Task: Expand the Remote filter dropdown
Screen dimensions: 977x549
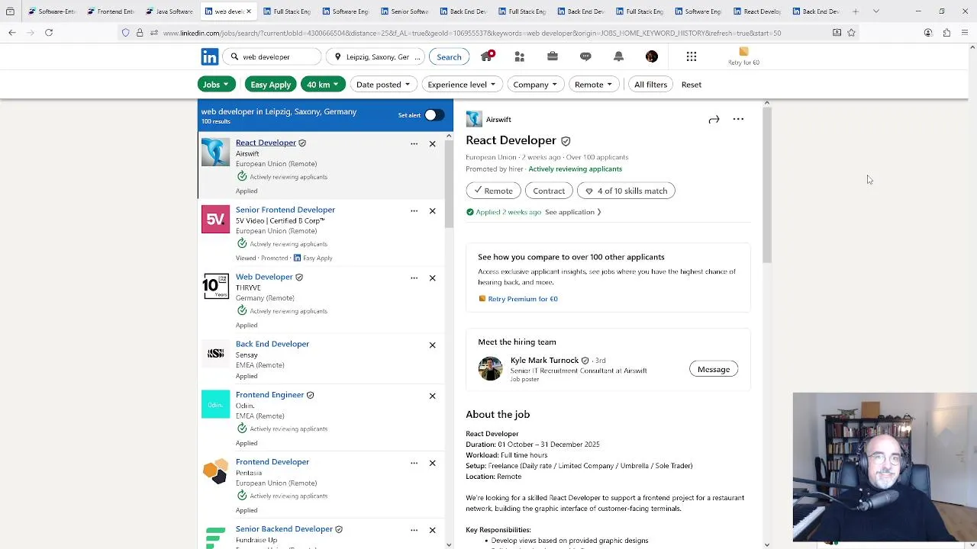Action: coord(593,85)
